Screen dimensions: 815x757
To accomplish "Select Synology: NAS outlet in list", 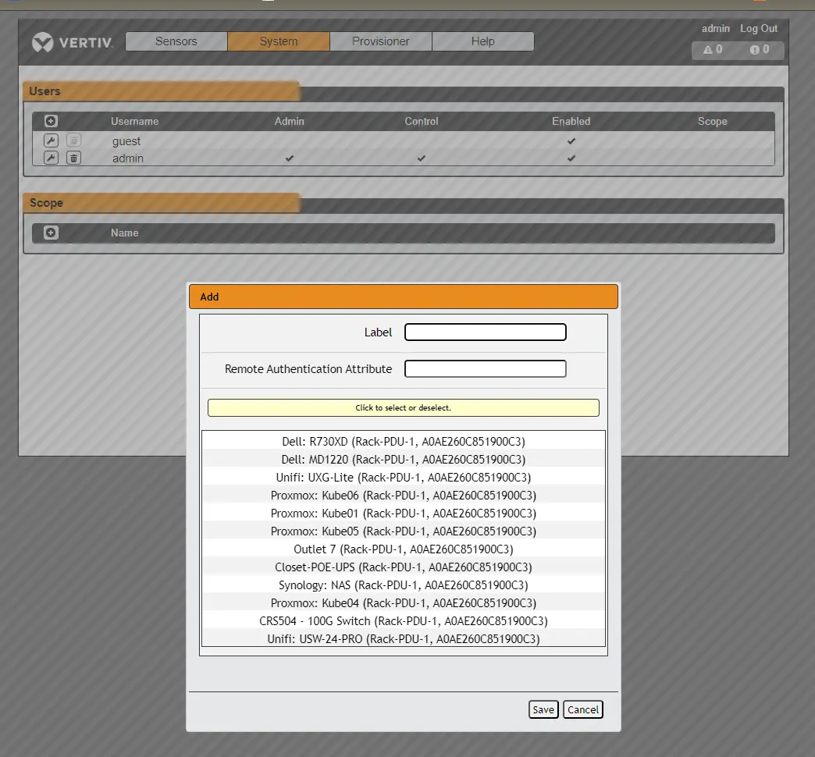I will [404, 585].
